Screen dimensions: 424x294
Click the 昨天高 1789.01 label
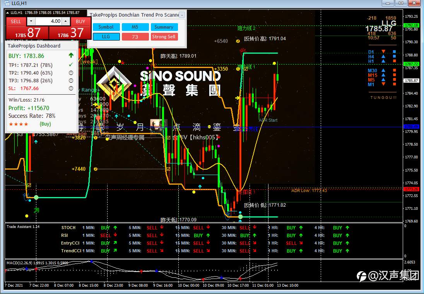pos(178,56)
